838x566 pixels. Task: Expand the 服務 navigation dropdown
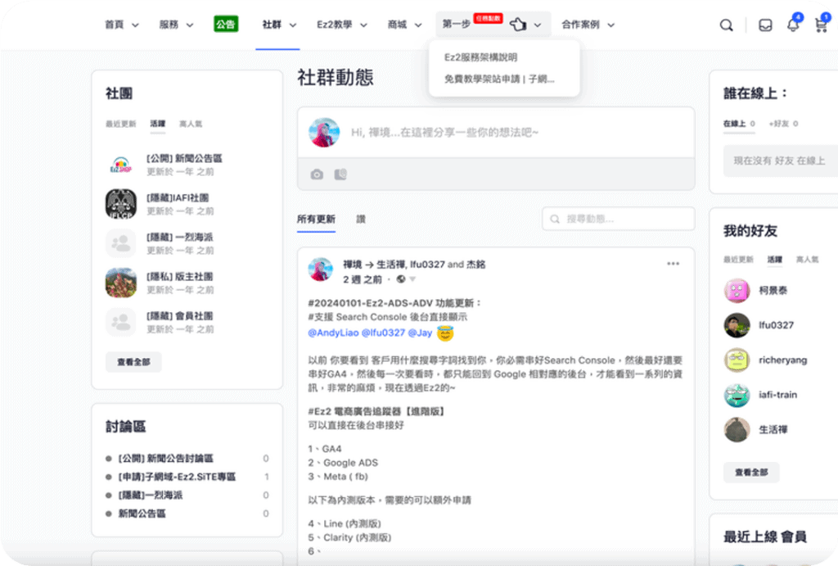pyautogui.click(x=176, y=25)
